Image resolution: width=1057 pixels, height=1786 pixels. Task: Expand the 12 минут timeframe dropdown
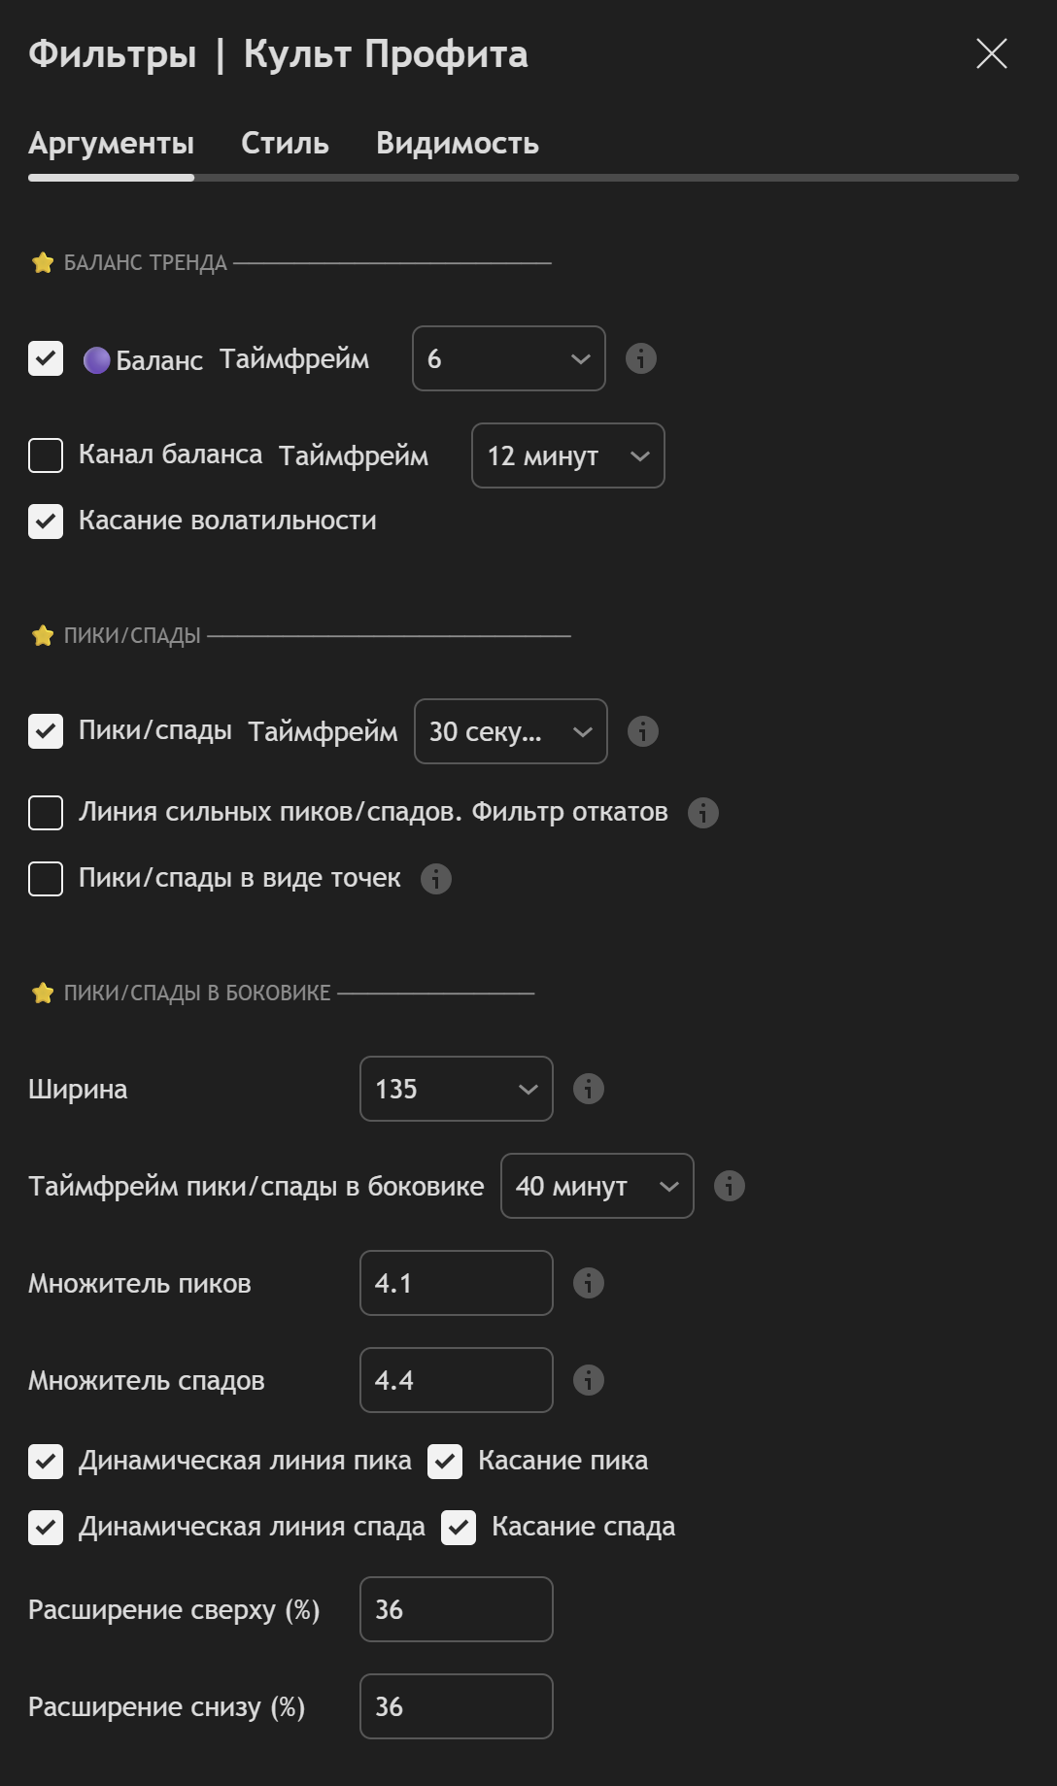point(568,455)
